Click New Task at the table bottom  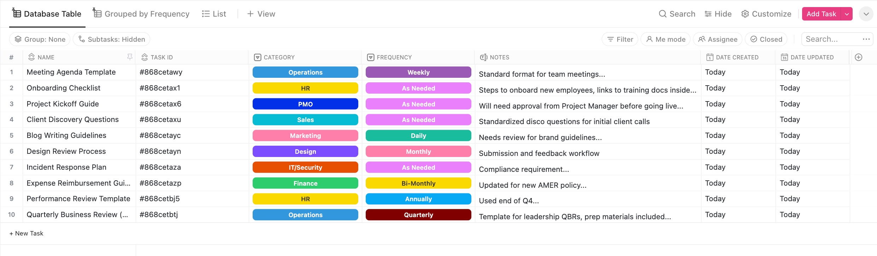(x=26, y=233)
